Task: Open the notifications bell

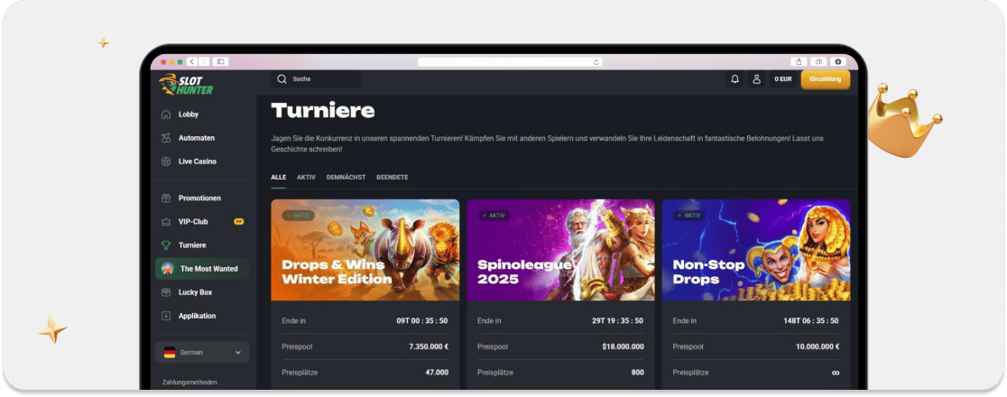Action: 734,79
